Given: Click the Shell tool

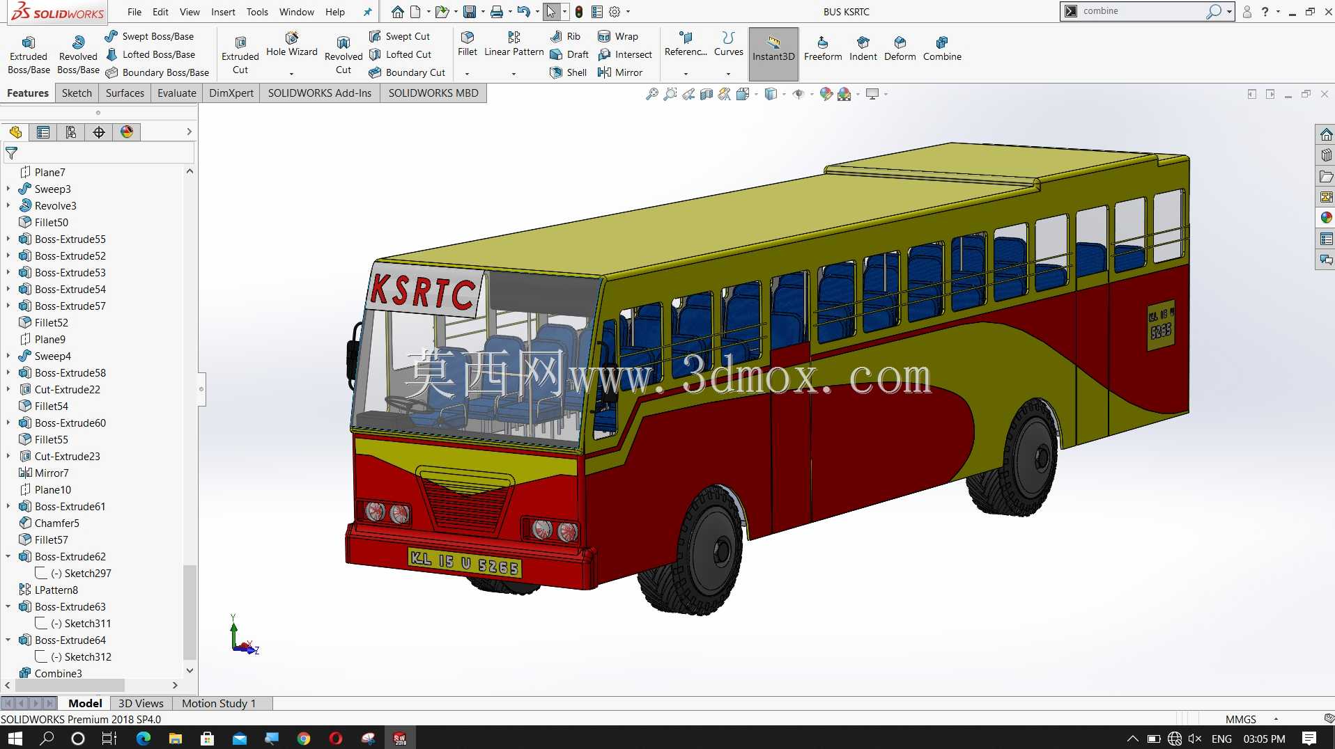Looking at the screenshot, I should [x=569, y=72].
